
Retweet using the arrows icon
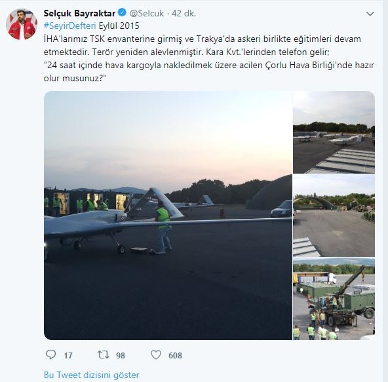click(104, 354)
